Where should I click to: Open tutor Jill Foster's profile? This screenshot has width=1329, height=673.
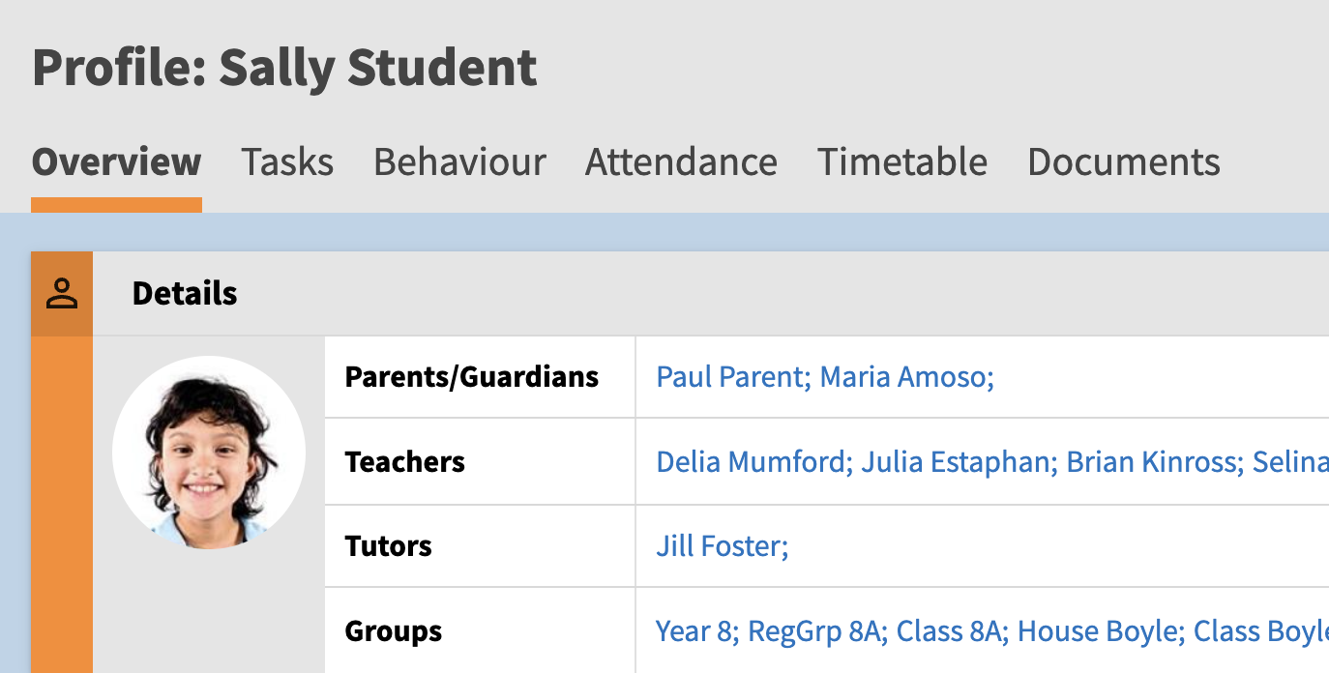coord(722,546)
